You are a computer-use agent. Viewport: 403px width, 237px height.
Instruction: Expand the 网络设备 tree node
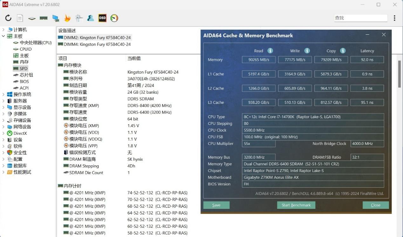coord(3,127)
